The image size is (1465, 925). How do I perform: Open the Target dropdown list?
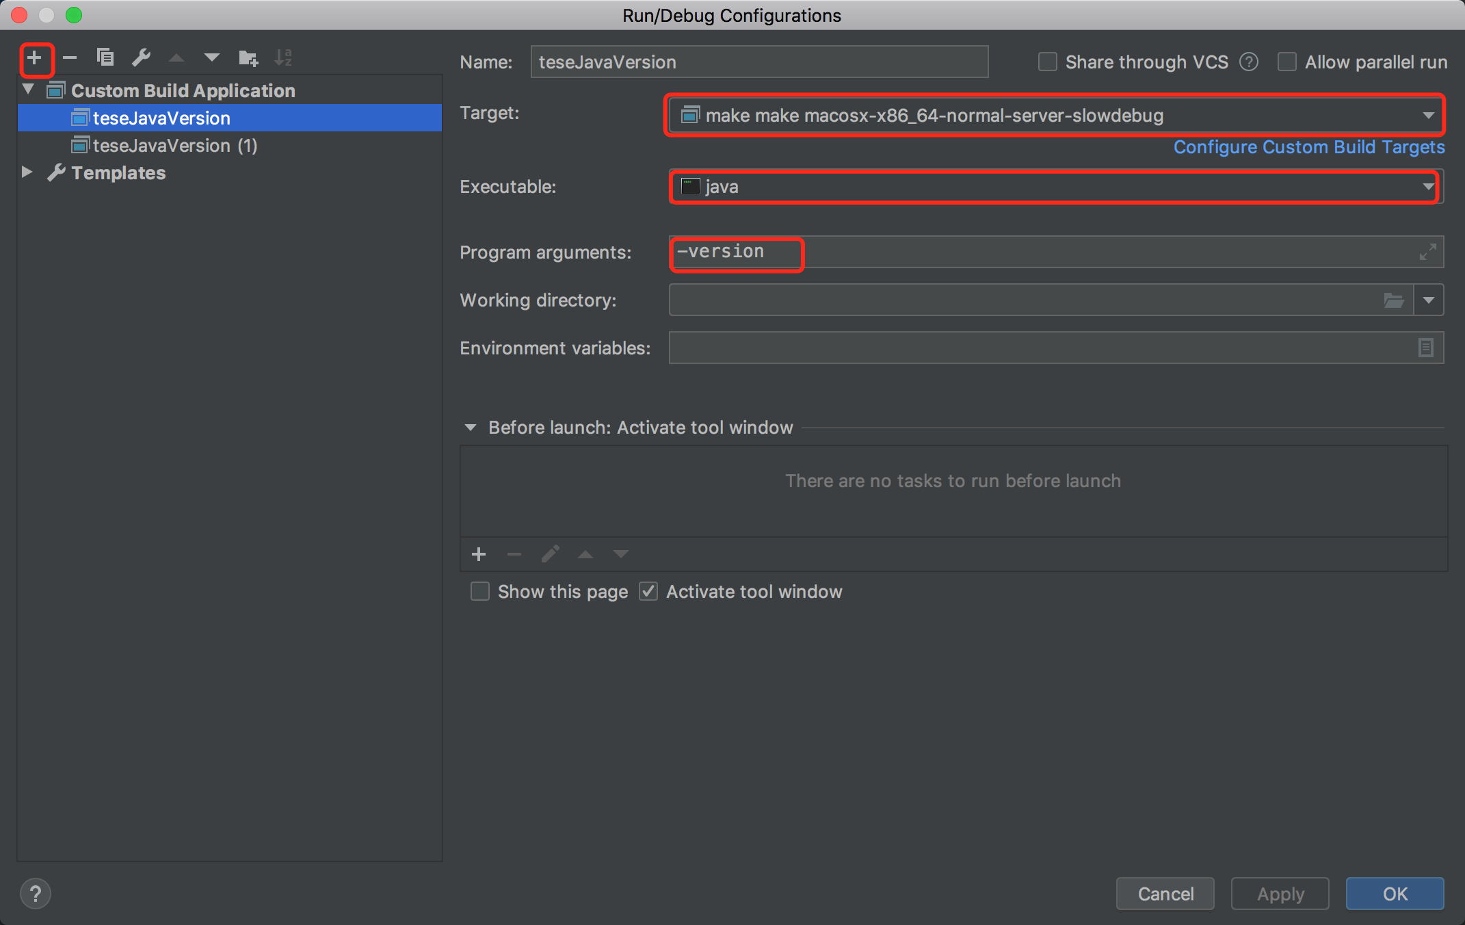click(x=1428, y=116)
